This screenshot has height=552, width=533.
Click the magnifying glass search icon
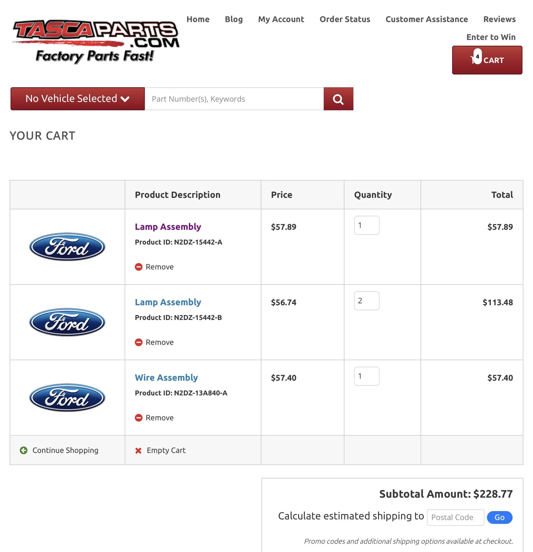338,99
